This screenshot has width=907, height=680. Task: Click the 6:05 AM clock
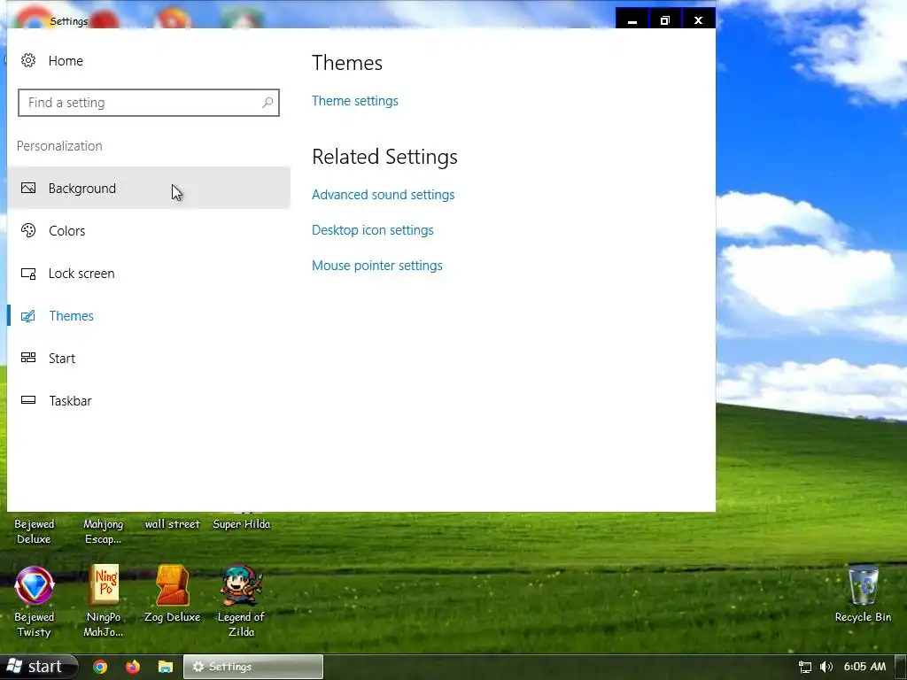point(864,667)
